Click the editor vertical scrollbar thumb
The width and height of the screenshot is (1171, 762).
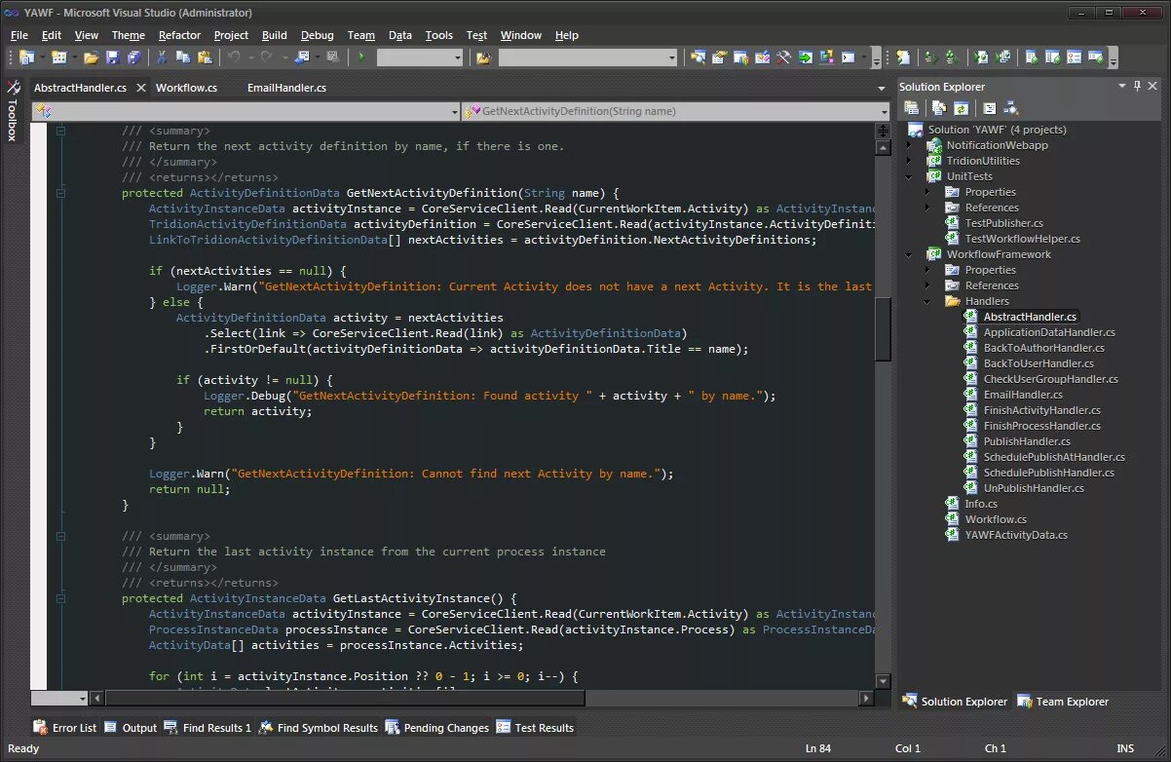point(883,329)
